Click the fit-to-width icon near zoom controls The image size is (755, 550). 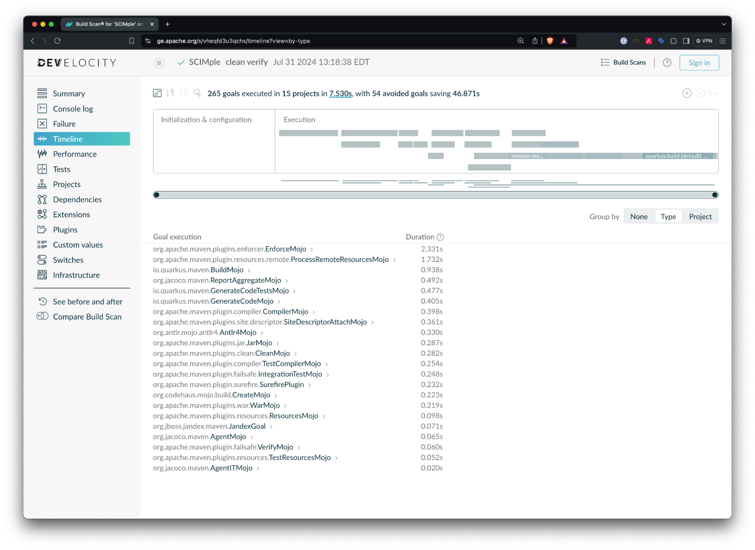[x=714, y=93]
